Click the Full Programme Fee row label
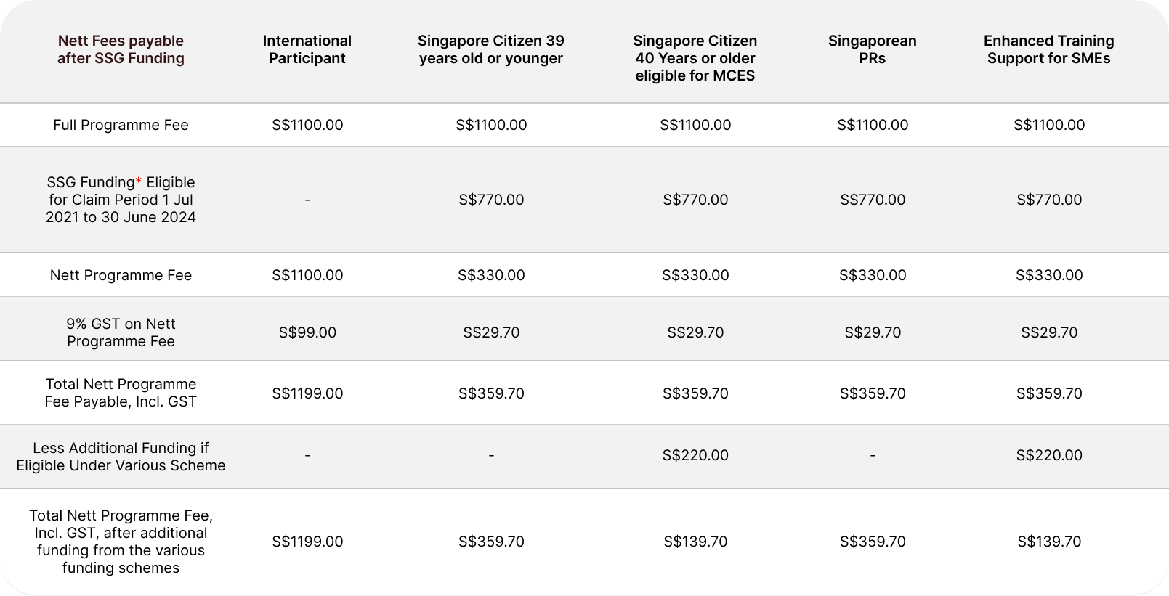Viewport: 1169px width, 596px height. tap(121, 125)
